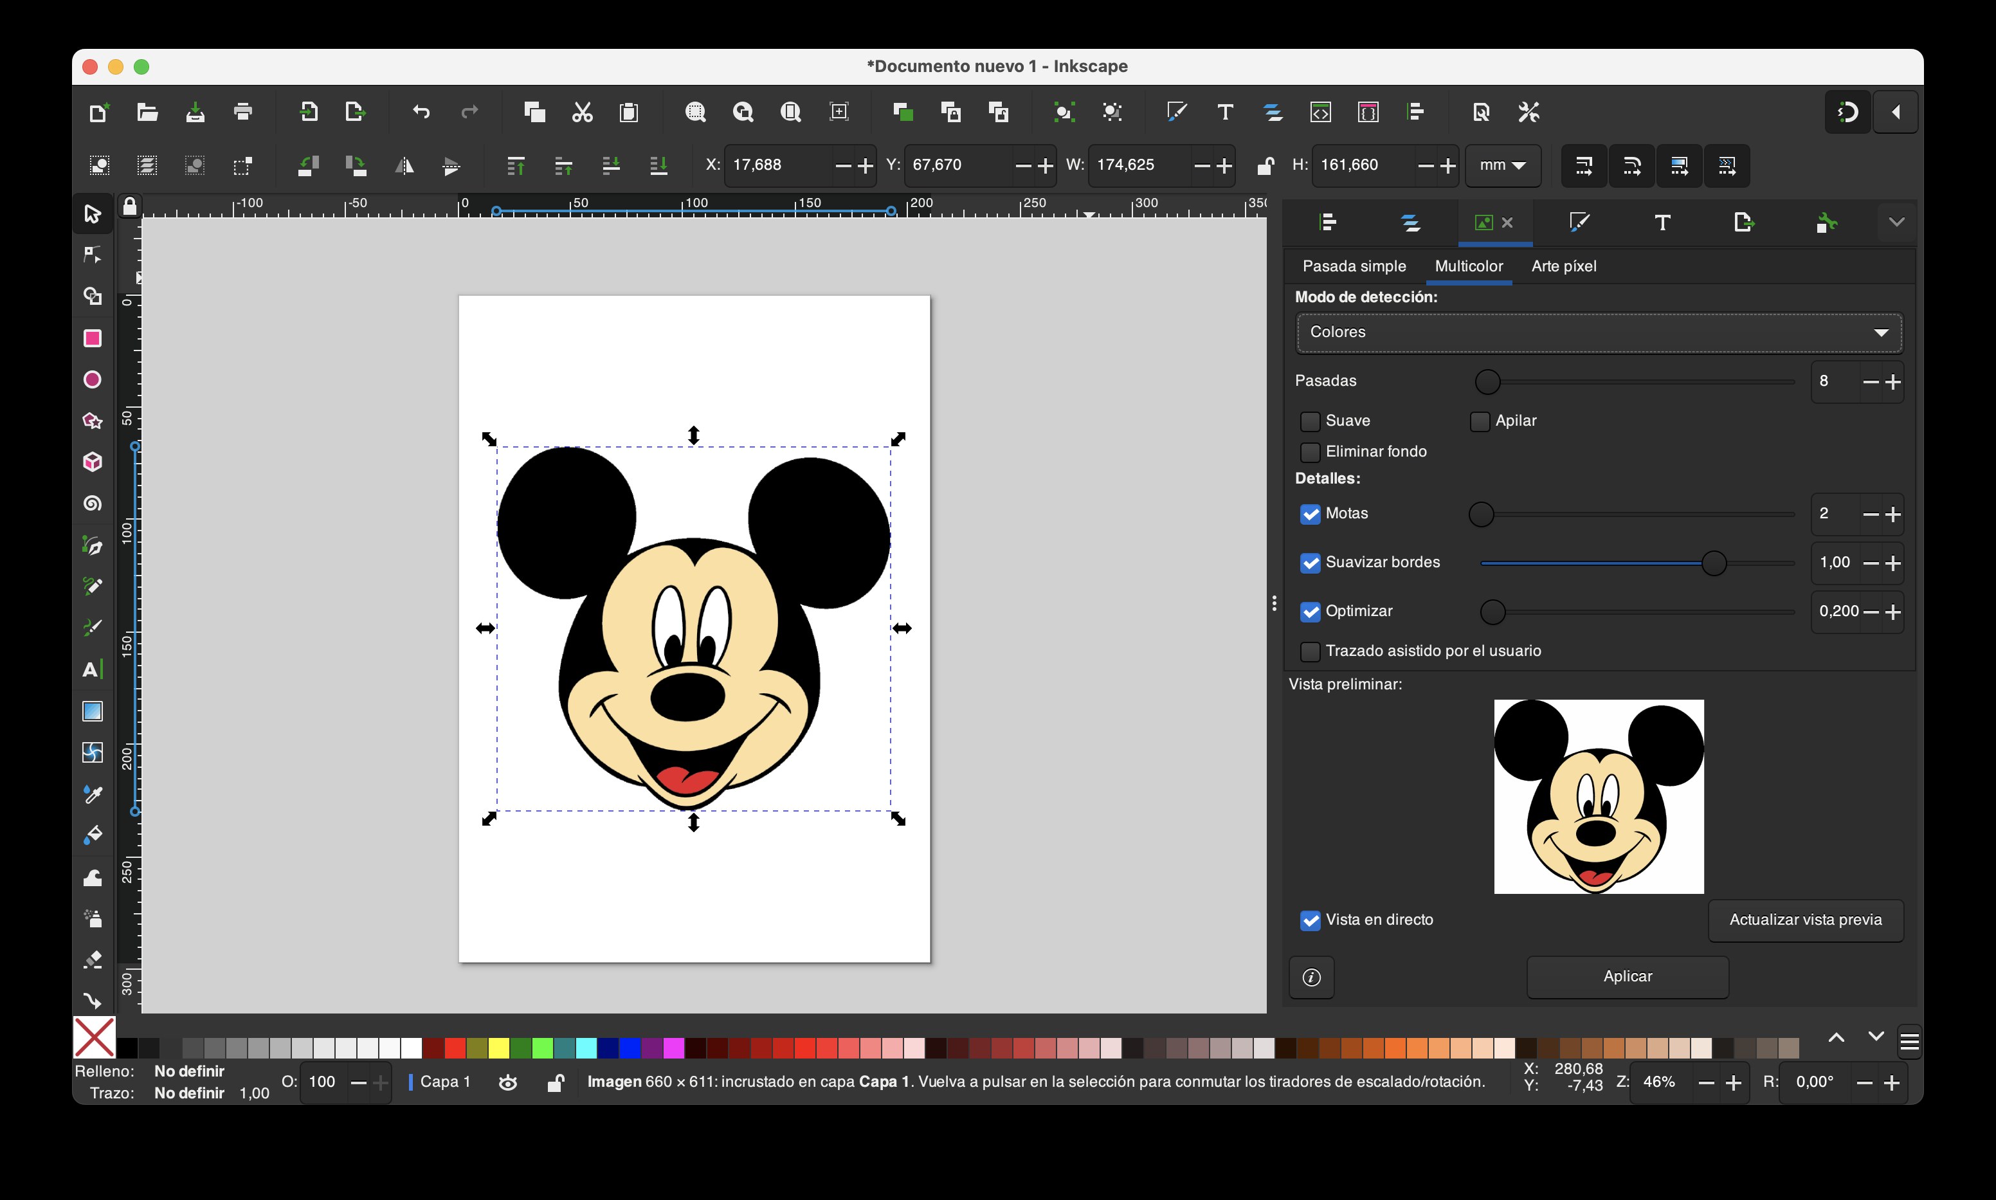Click the Aplicar button

1628,977
